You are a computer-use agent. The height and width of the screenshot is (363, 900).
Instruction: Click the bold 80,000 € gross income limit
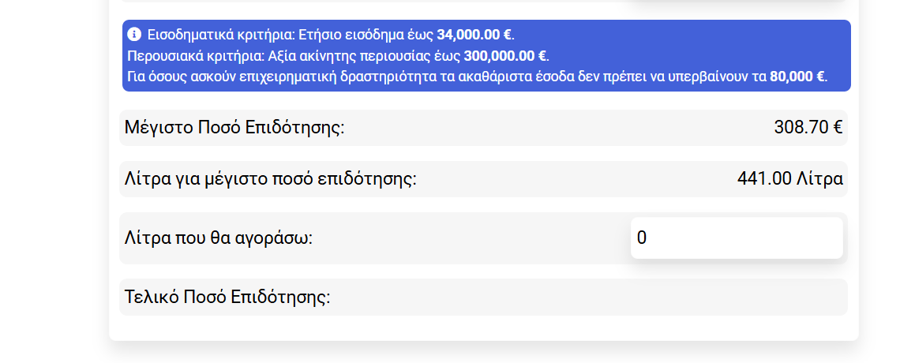coord(797,77)
